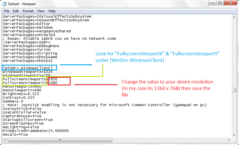Viewport: 239px width, 145px height.
Task: Open the View menu
Action: [41, 11]
